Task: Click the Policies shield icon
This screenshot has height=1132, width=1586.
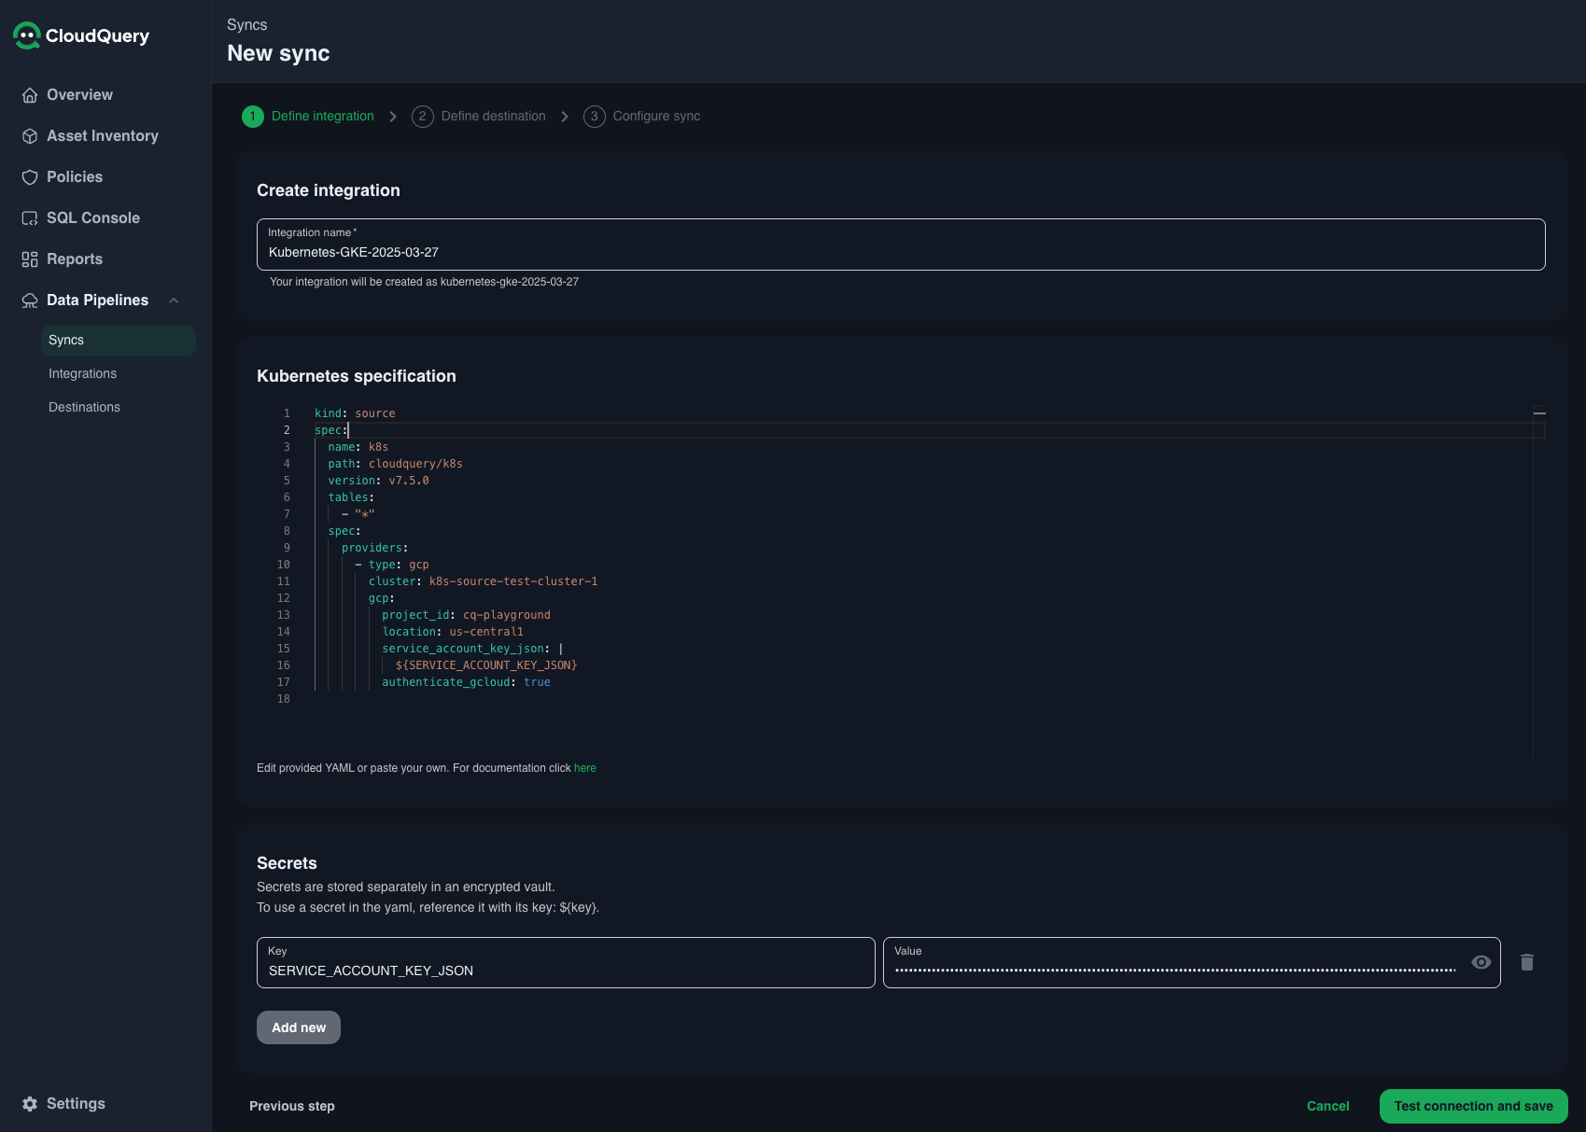Action: point(30,177)
